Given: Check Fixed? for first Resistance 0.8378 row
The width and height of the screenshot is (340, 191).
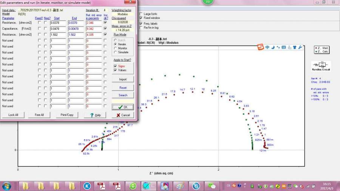Looking at the screenshot, I should pyautogui.click(x=39, y=23).
